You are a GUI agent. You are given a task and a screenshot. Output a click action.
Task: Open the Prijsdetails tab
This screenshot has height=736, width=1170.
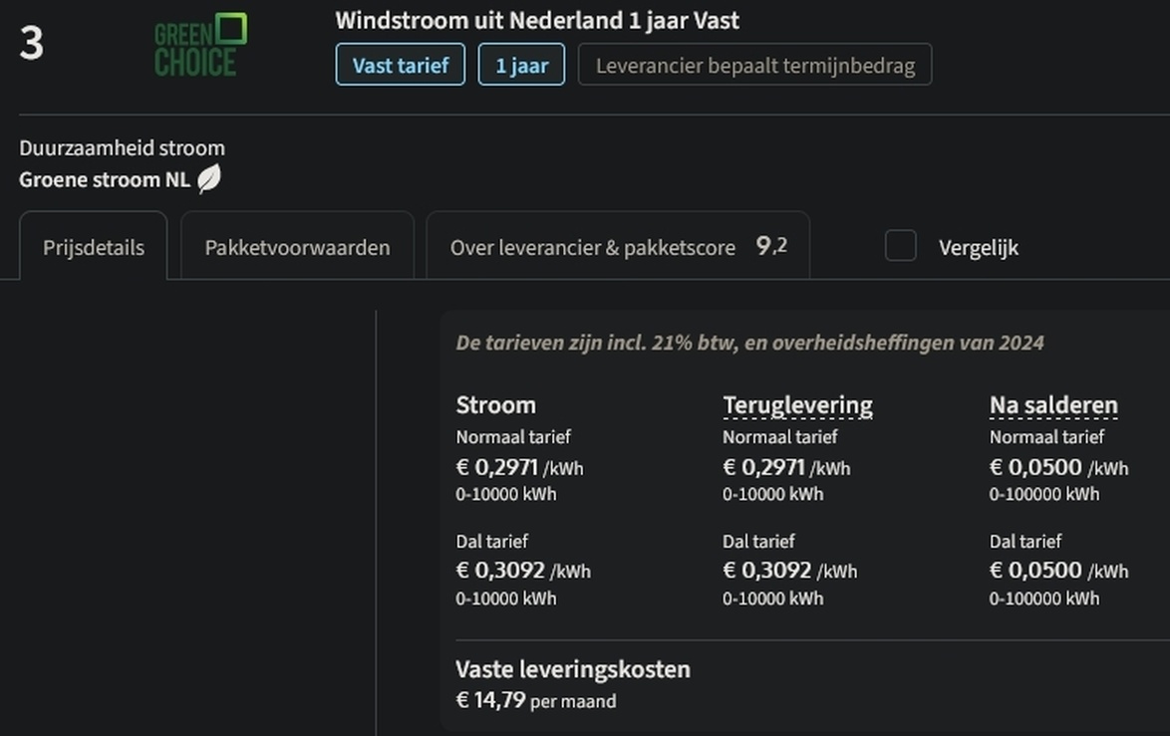tap(94, 247)
